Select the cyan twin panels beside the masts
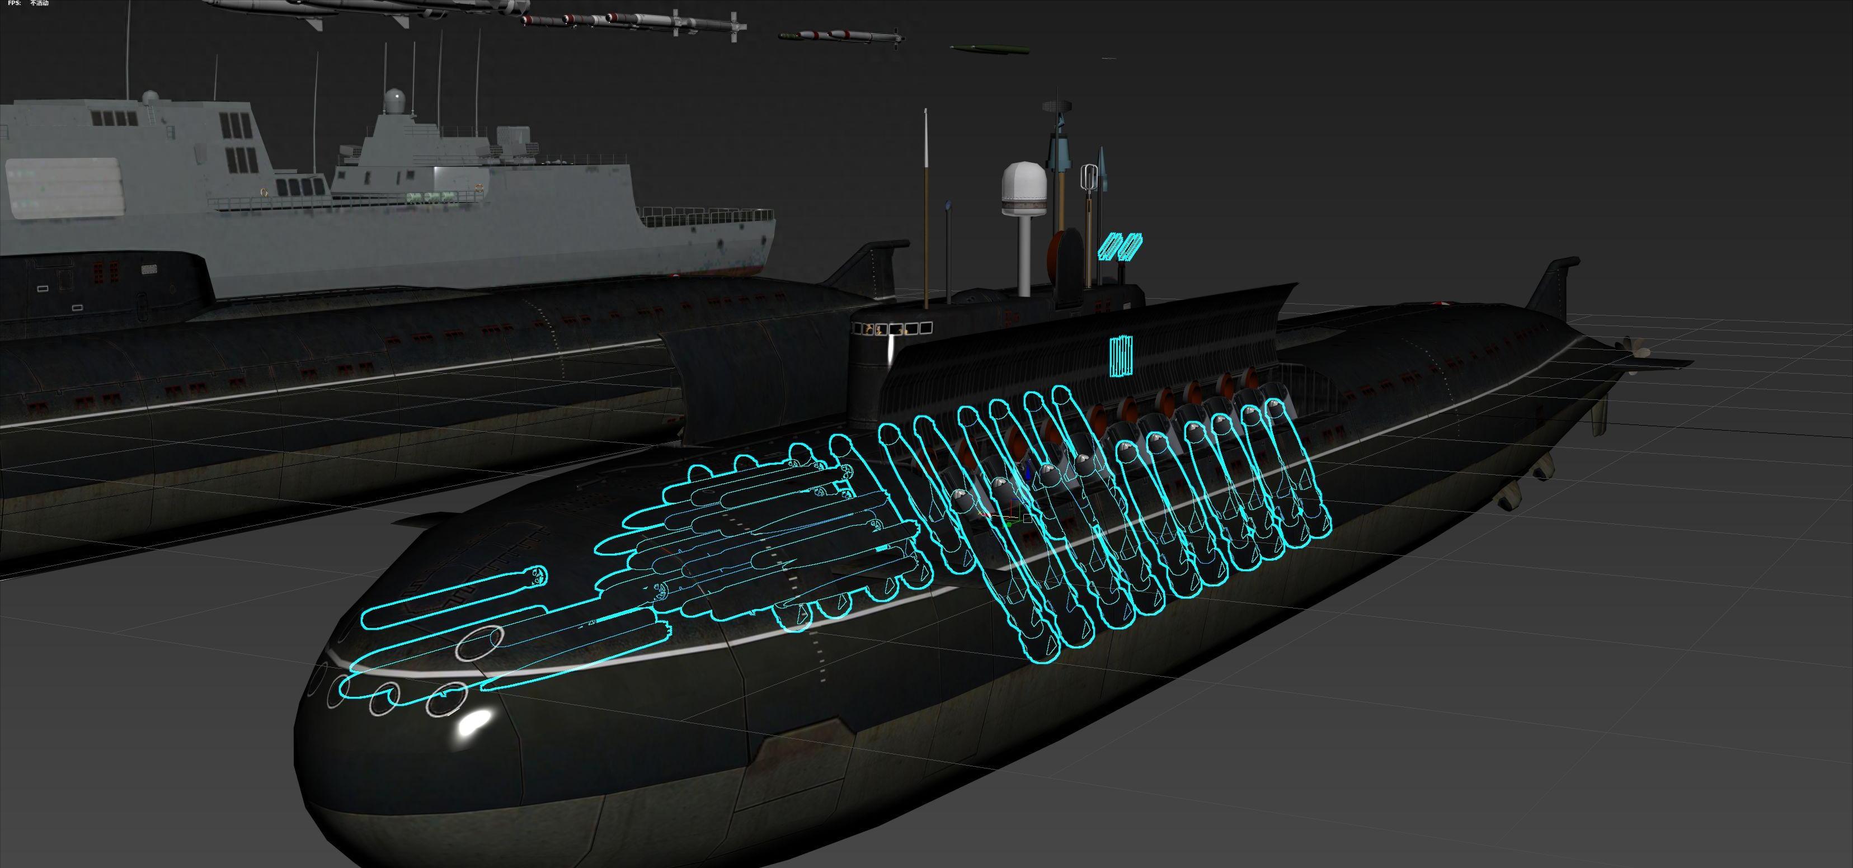The image size is (1853, 868). [1121, 246]
